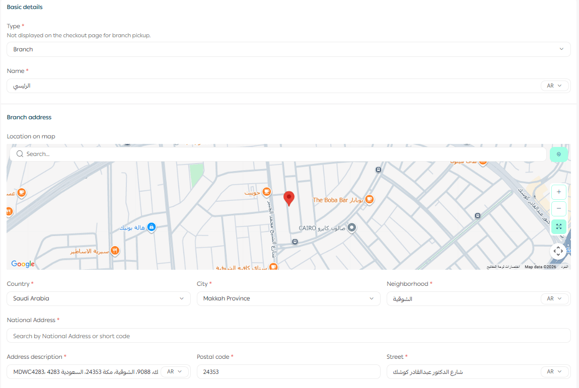Expand the City dropdown

(288, 298)
